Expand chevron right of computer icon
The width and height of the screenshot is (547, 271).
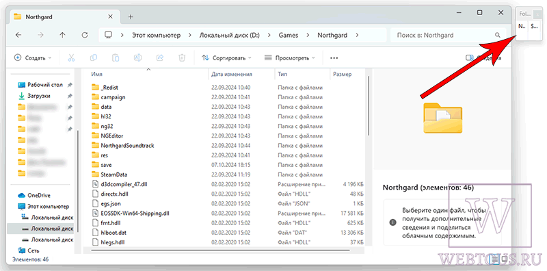[x=122, y=35]
